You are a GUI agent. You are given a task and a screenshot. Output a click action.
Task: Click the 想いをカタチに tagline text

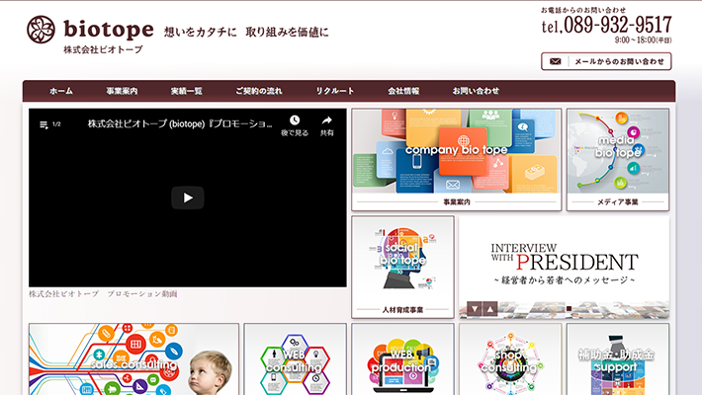click(200, 32)
